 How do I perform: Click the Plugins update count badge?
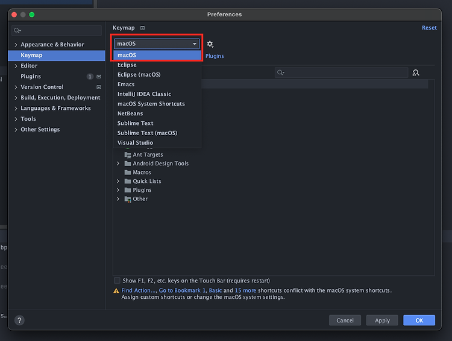click(x=90, y=77)
